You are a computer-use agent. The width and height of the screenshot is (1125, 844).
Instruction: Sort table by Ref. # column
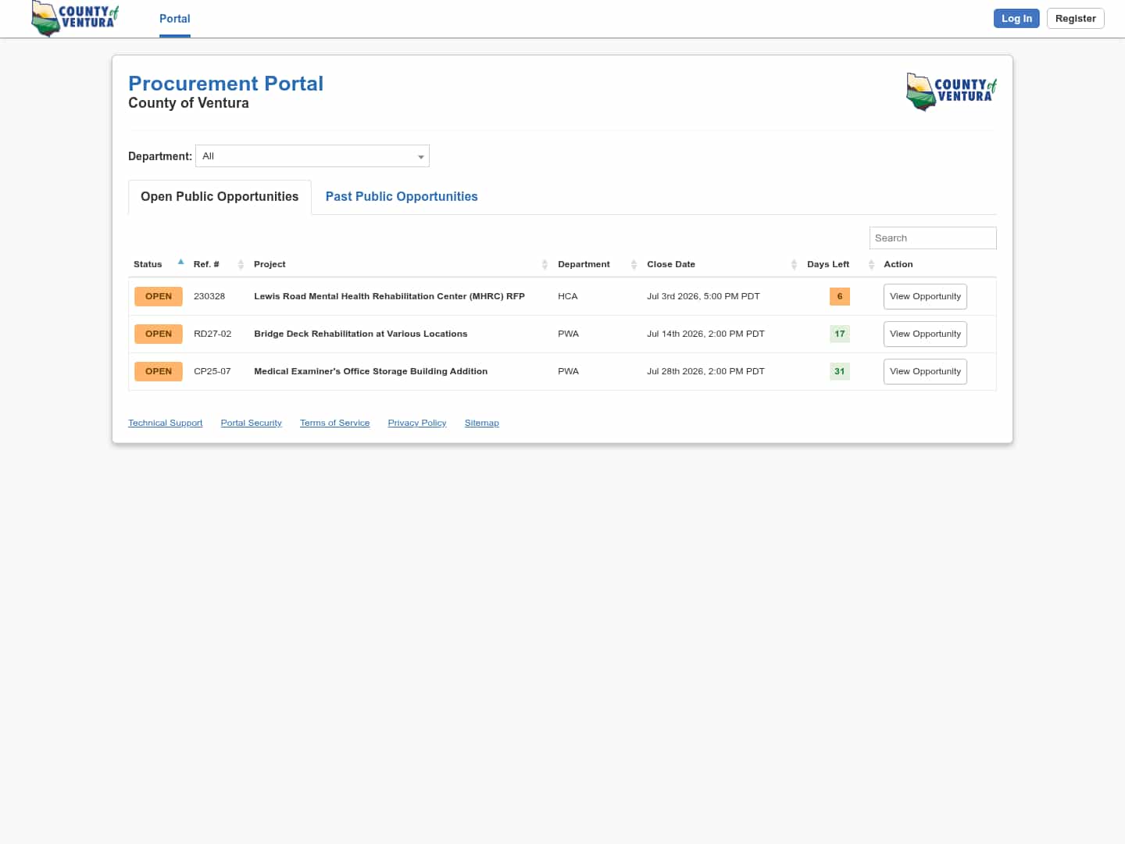[241, 265]
